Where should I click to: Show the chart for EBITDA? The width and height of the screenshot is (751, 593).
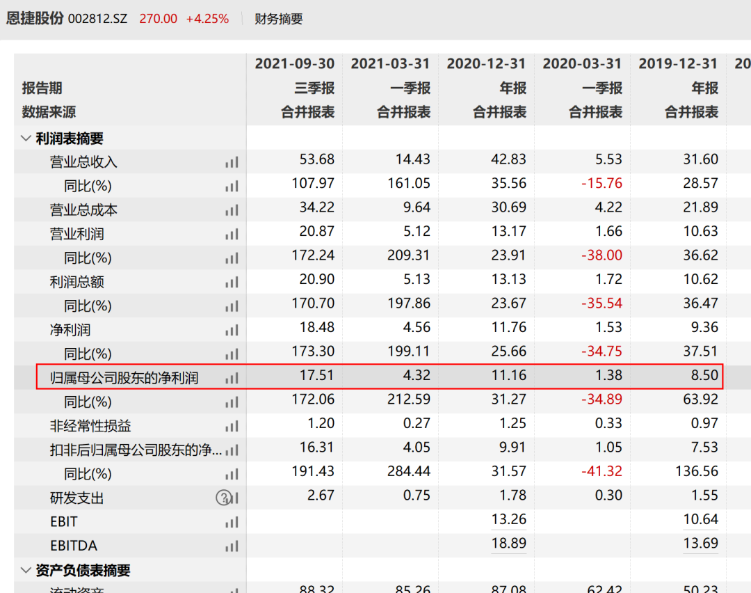pyautogui.click(x=232, y=546)
